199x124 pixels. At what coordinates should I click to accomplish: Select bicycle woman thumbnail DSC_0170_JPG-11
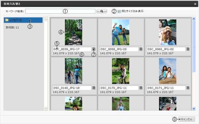pyautogui.click(x=121, y=71)
